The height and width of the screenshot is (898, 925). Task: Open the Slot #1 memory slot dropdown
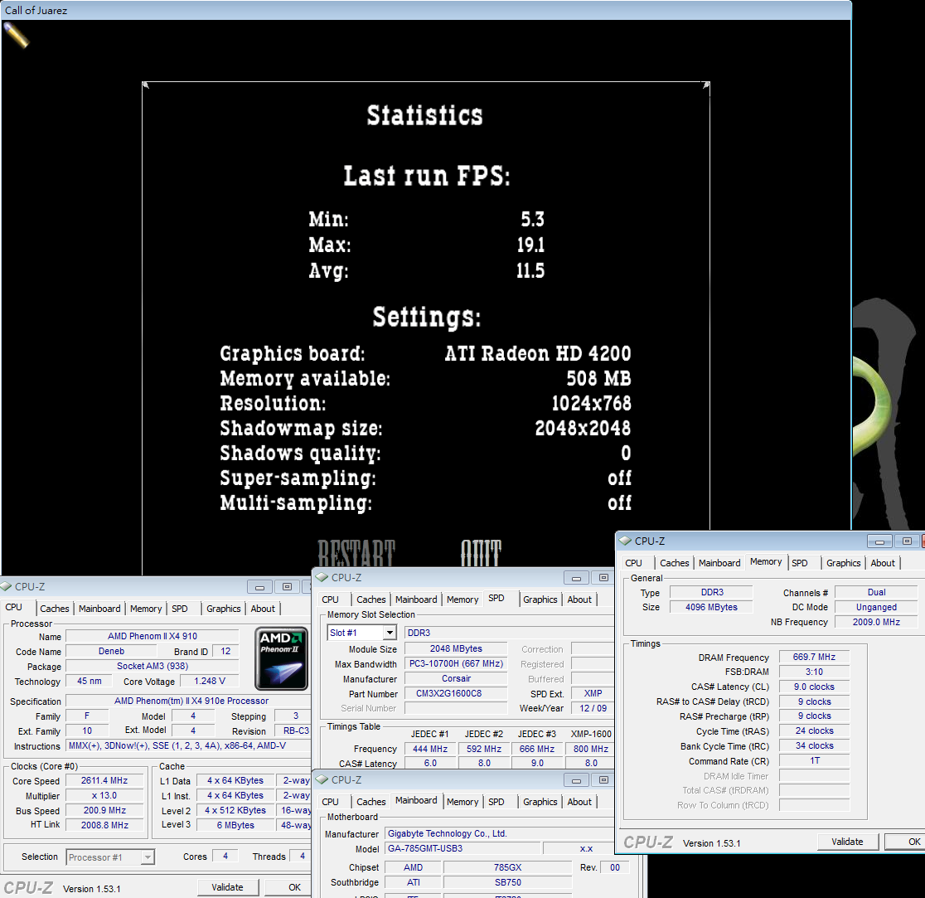390,633
